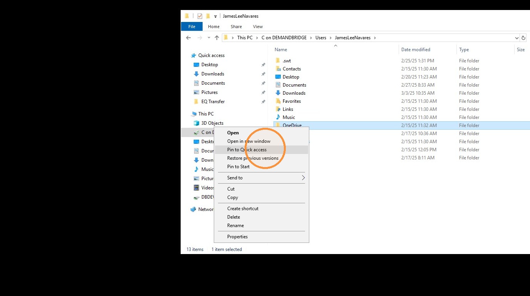Click the Properties checkmark icon in title bar
This screenshot has height=296, width=530.
200,16
